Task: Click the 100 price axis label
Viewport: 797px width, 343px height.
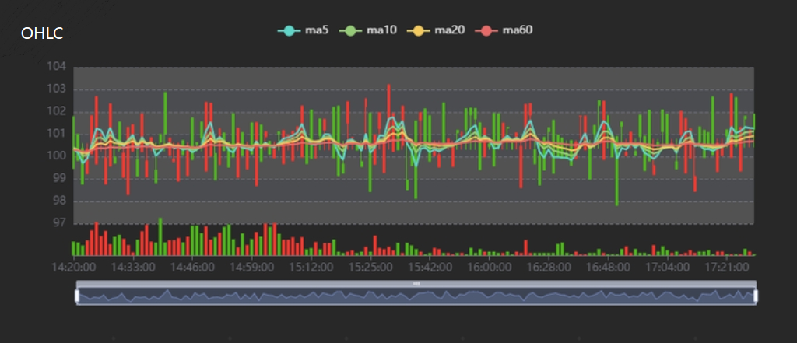Action: click(x=57, y=156)
